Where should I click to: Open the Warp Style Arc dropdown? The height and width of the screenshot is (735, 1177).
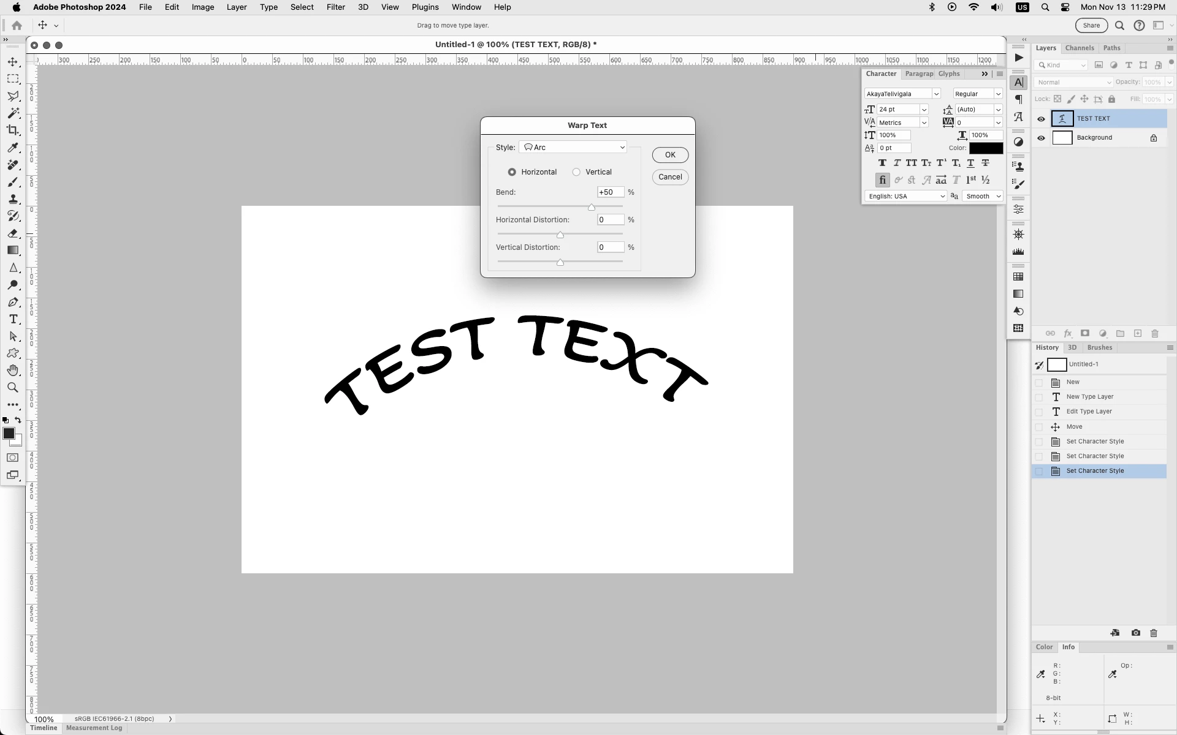573,148
